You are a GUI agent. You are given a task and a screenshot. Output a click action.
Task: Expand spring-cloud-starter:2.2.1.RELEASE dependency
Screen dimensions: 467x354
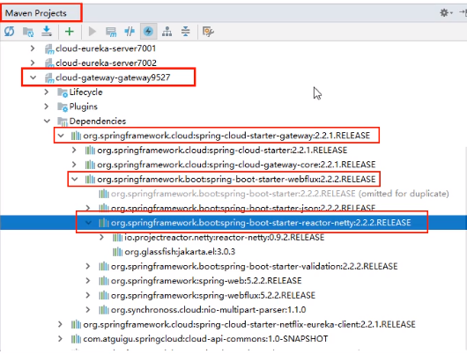tap(74, 150)
